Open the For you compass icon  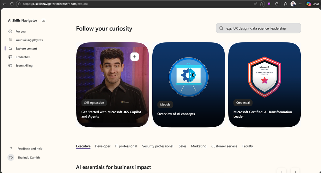tap(10, 32)
